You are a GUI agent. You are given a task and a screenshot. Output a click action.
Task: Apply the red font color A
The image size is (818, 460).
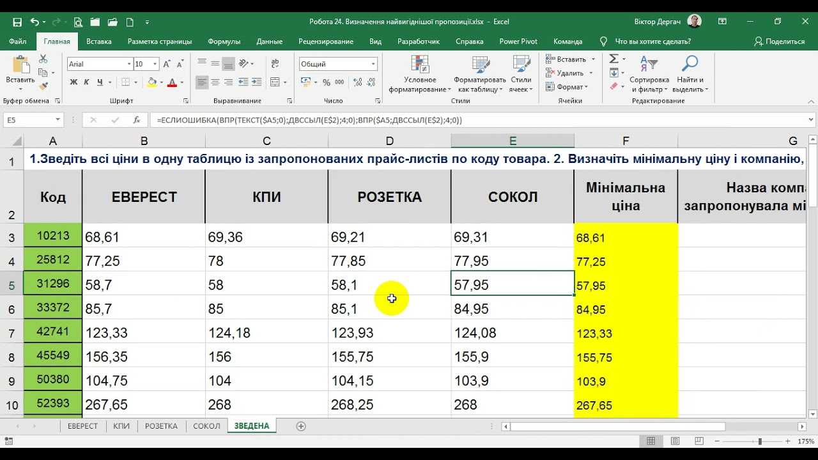172,82
